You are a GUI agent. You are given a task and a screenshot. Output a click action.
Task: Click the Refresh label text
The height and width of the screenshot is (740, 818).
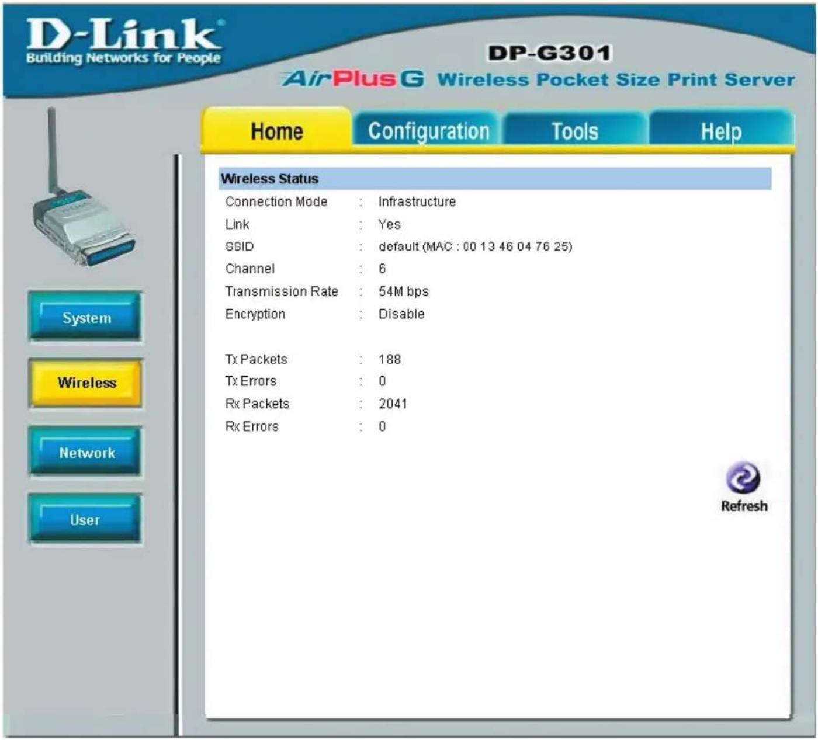pyautogui.click(x=744, y=506)
